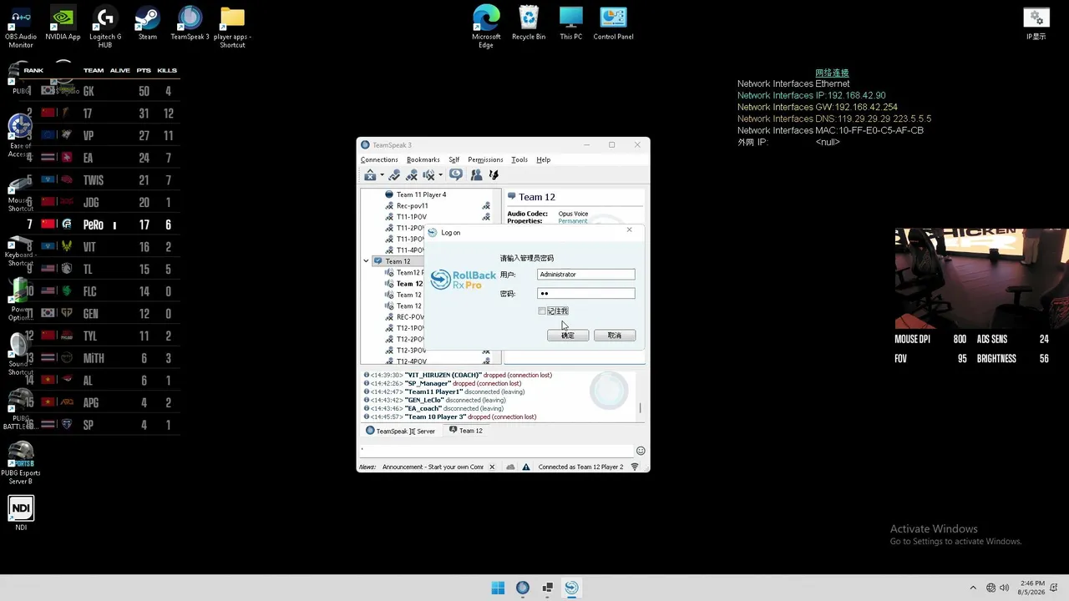Viewport: 1069px width, 601px height.
Task: Click the Permanent properties link
Action: point(573,221)
